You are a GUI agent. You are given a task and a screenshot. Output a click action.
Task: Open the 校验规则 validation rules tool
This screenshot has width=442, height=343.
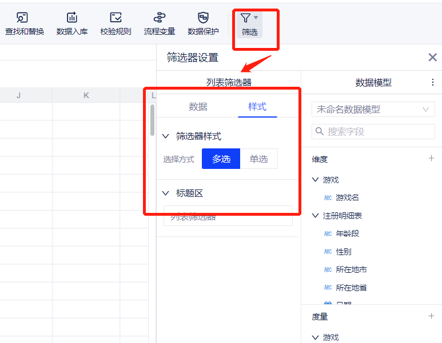116,18
